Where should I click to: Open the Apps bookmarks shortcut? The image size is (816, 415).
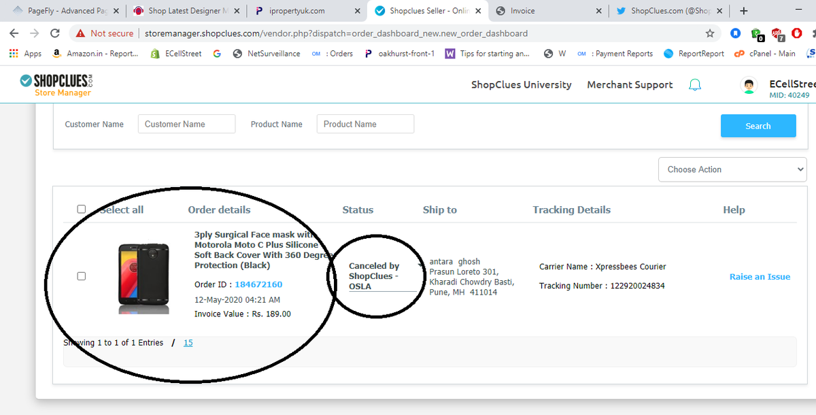point(25,54)
